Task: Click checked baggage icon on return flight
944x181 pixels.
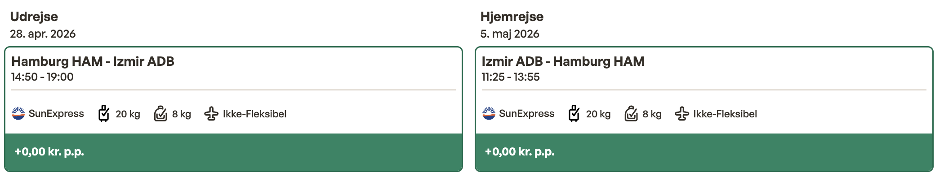Action: pyautogui.click(x=574, y=114)
